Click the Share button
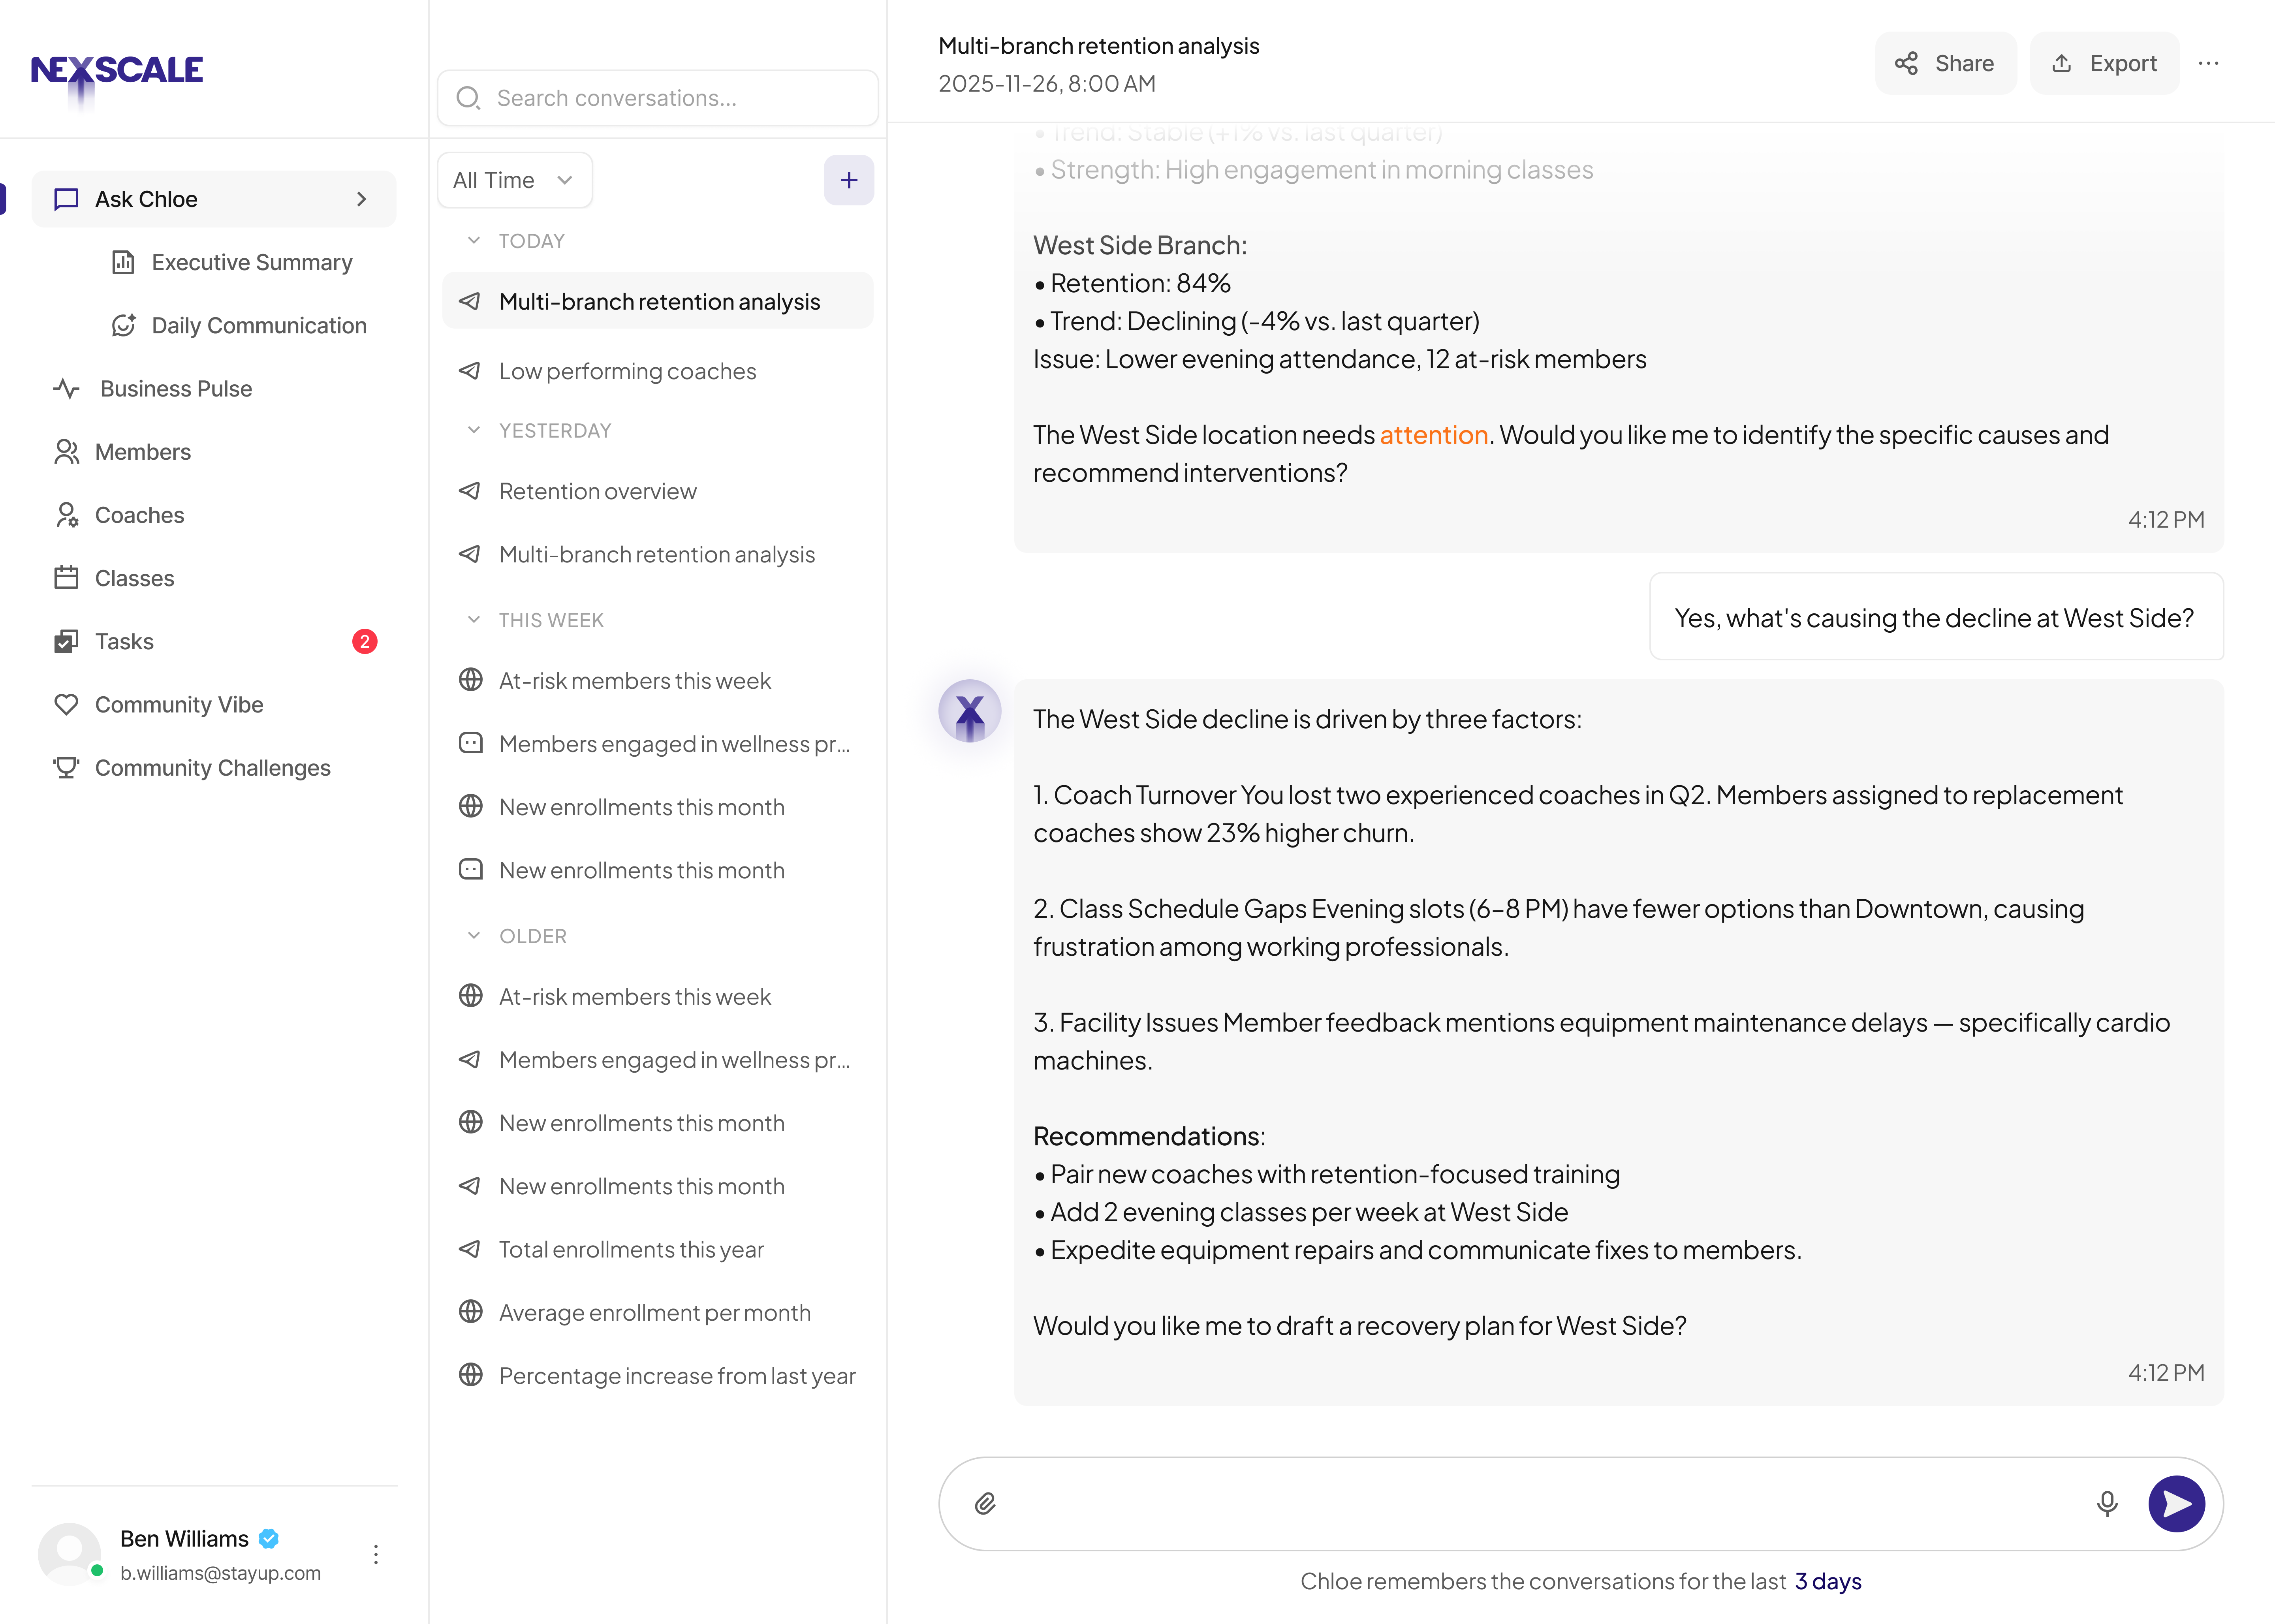 [x=1945, y=63]
